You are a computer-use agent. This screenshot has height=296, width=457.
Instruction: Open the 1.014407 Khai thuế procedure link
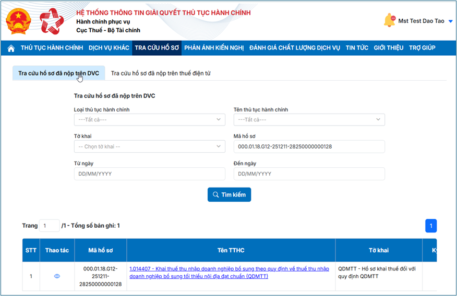click(x=229, y=273)
